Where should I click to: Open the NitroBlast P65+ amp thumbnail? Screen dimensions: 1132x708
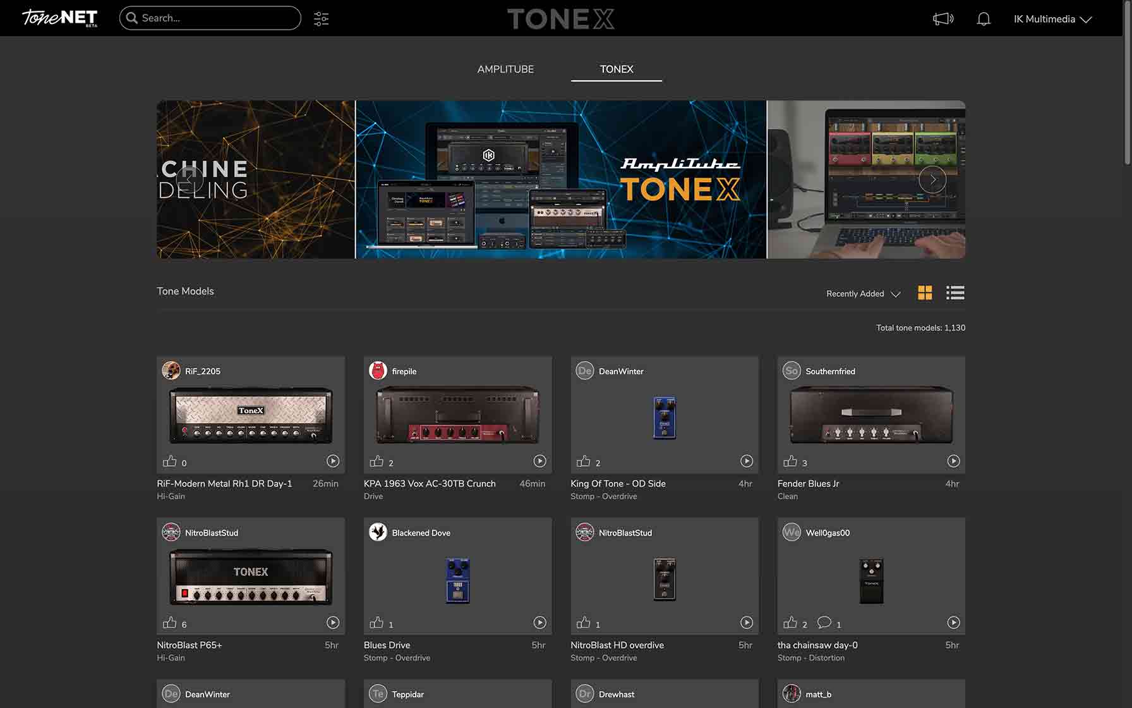click(x=251, y=577)
